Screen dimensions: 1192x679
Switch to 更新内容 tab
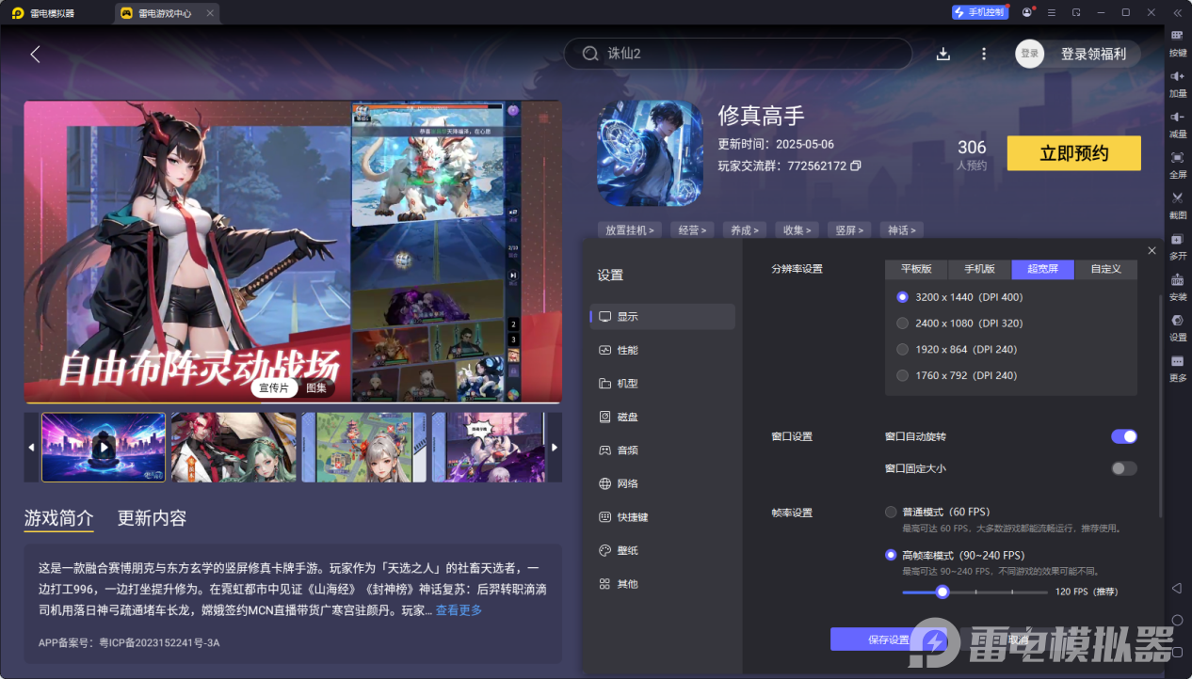pyautogui.click(x=152, y=518)
